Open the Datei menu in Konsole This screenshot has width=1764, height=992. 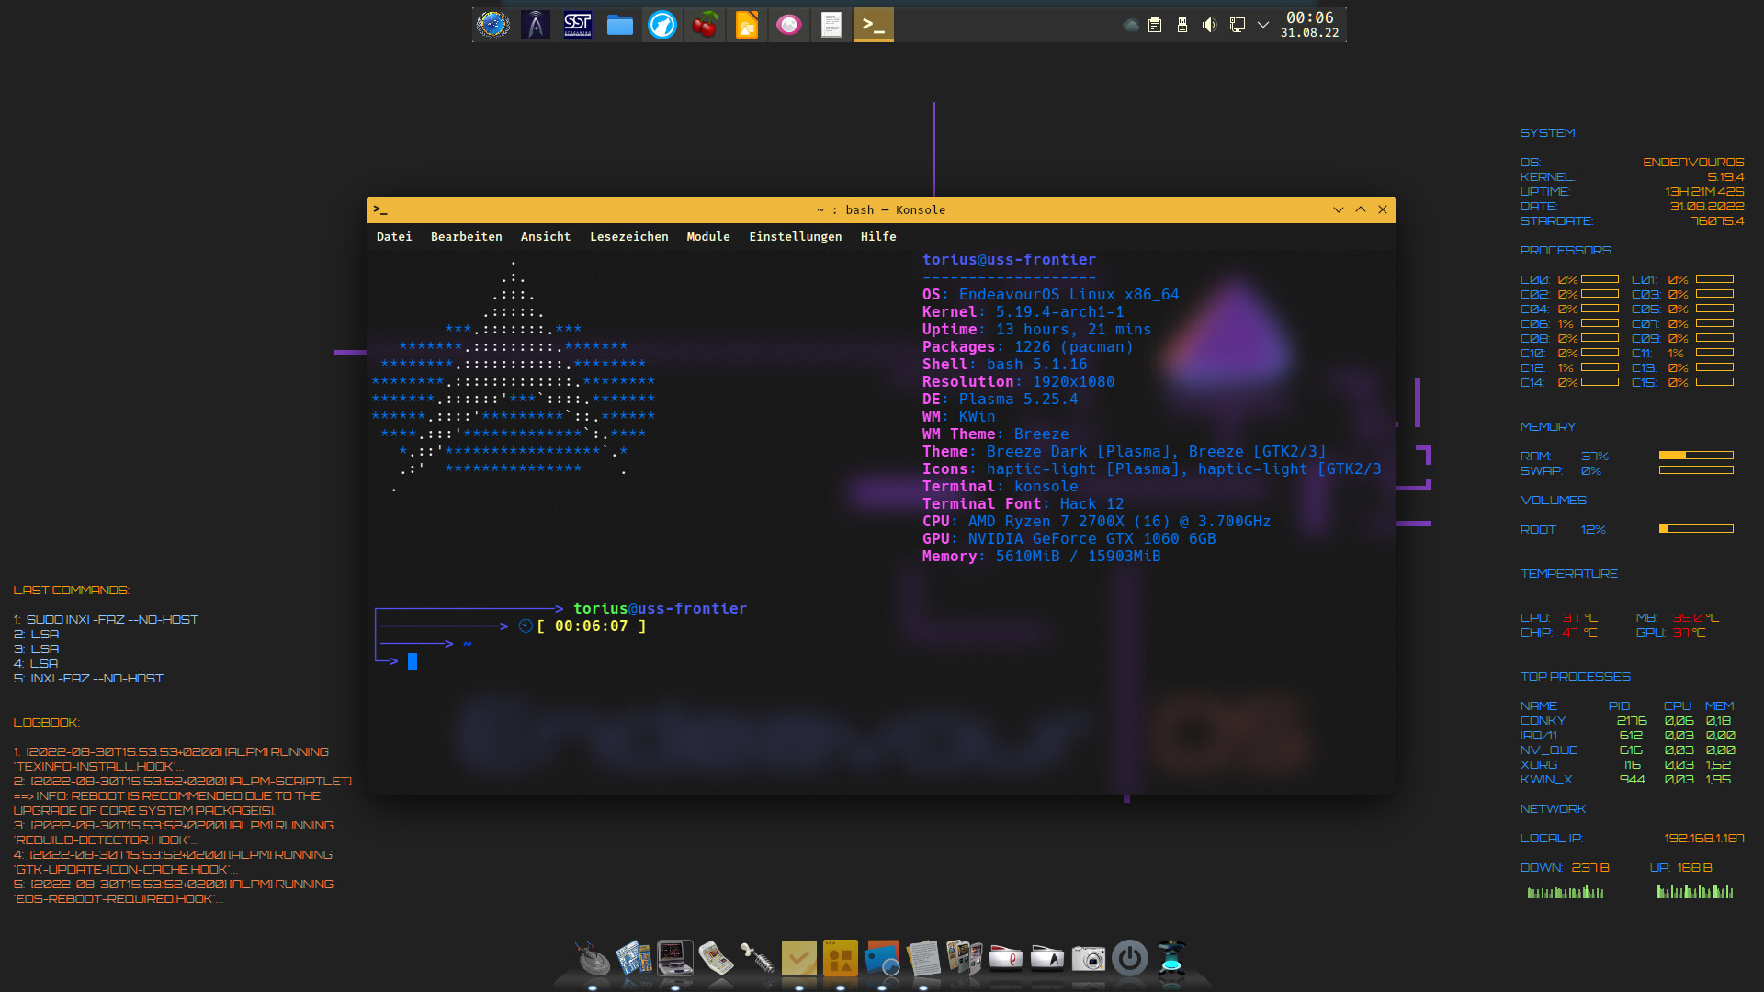click(x=394, y=236)
